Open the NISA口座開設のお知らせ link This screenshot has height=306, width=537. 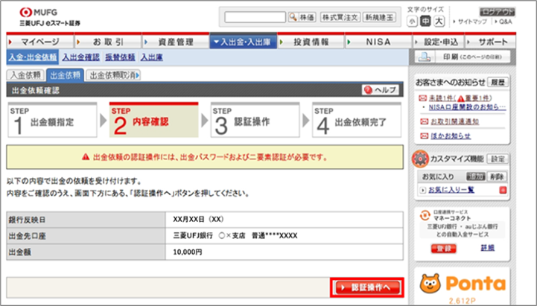tap(467, 107)
